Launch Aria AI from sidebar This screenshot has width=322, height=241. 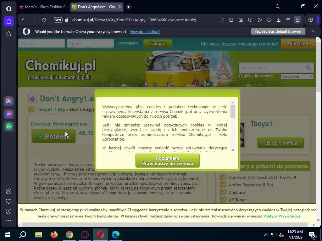(8, 101)
